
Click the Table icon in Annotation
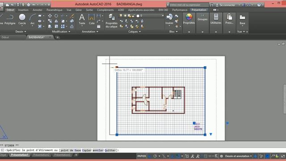99,26
